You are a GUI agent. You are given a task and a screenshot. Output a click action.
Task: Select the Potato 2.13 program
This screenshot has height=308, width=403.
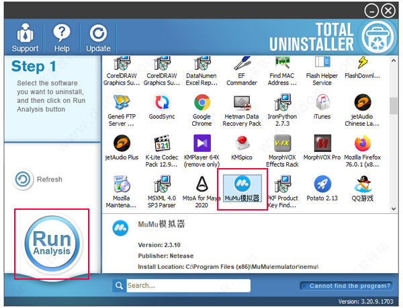pos(322,188)
